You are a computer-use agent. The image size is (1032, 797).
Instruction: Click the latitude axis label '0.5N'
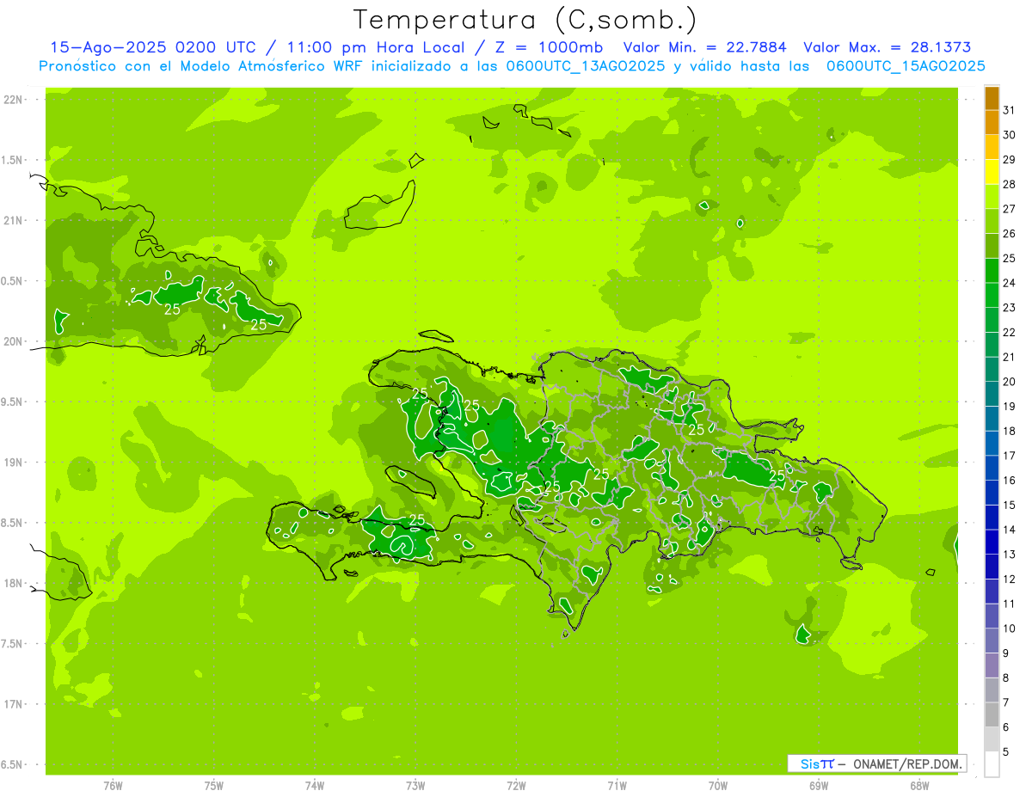point(13,281)
